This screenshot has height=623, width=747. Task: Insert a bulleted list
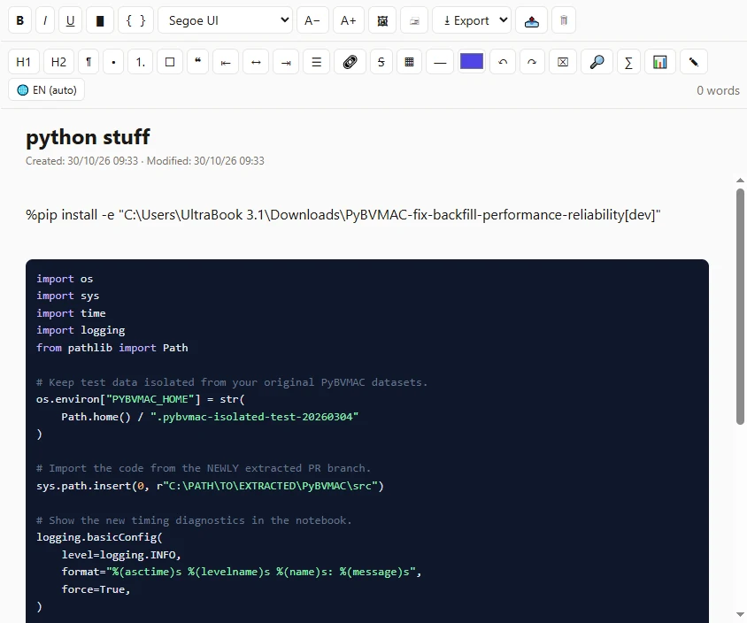[113, 62]
